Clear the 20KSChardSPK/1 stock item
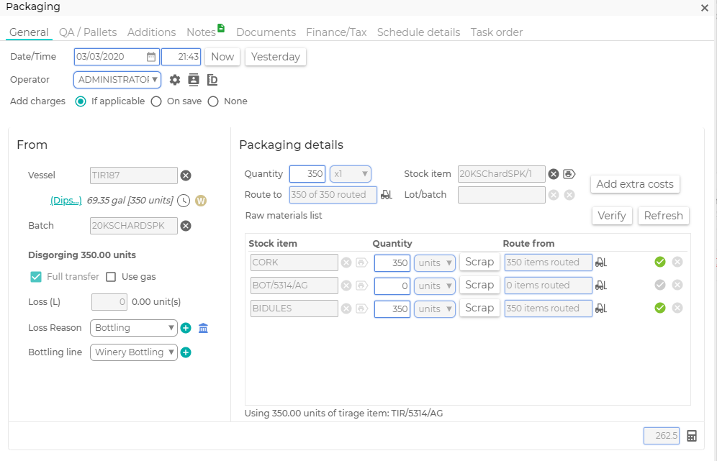This screenshot has height=461, width=717. [x=554, y=174]
